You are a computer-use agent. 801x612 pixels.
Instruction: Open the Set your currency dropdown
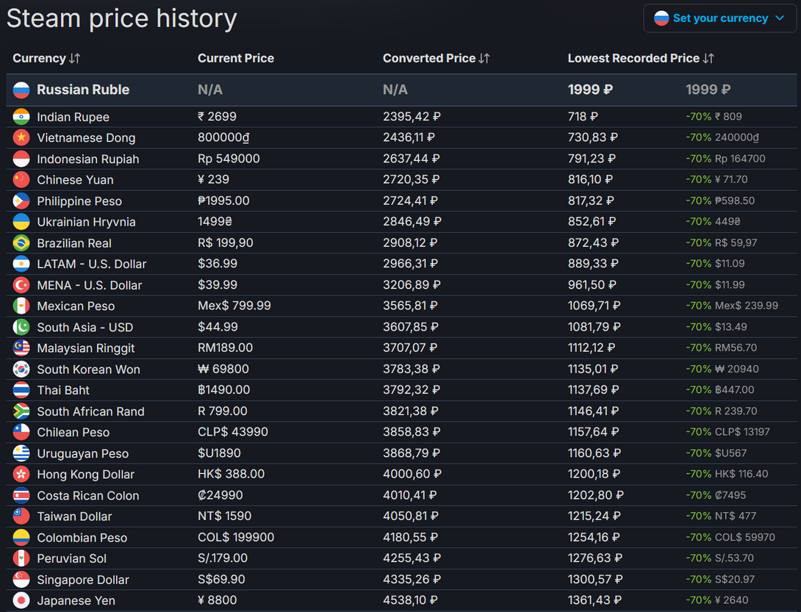pyautogui.click(x=719, y=18)
